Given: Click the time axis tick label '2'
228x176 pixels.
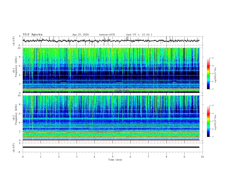Looking at the screenshot, I should 59,157.
